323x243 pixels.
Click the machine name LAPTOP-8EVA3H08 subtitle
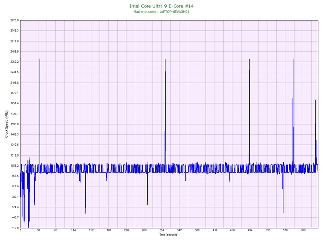point(161,12)
